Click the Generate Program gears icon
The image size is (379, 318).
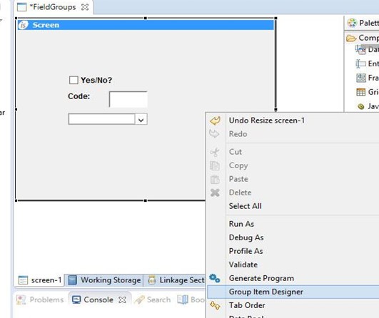click(215, 278)
